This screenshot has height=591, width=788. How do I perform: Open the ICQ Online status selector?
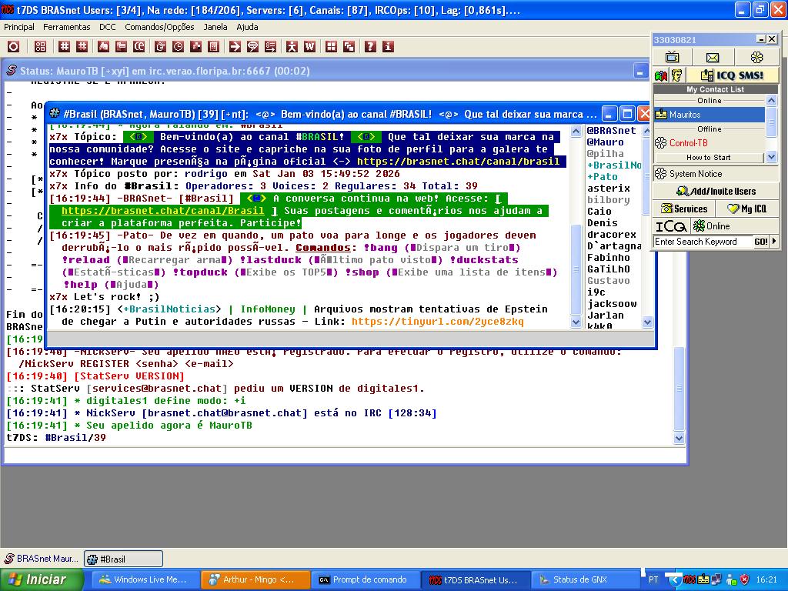(711, 226)
